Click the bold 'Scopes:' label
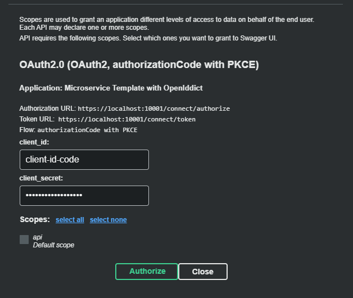The height and width of the screenshot is (298, 353). [x=35, y=219]
